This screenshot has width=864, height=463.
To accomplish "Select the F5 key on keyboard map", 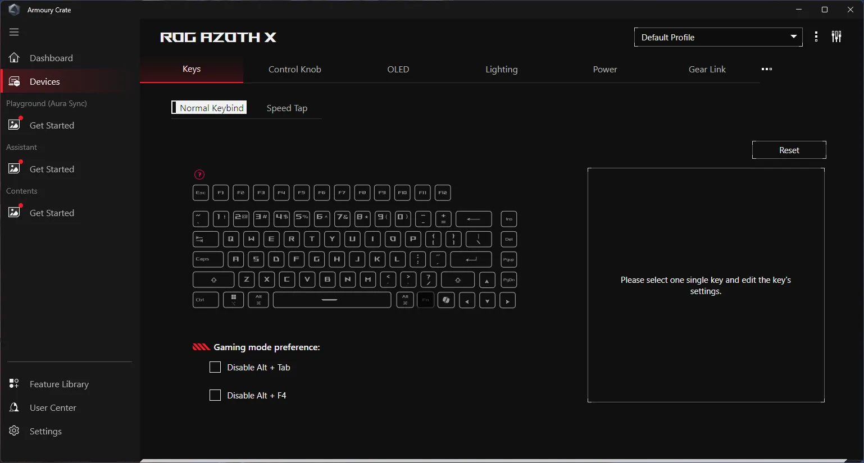I will [x=302, y=192].
